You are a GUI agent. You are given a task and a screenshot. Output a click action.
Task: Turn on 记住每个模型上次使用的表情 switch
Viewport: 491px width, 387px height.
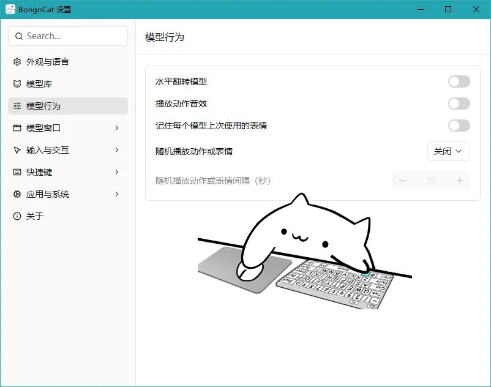[459, 126]
